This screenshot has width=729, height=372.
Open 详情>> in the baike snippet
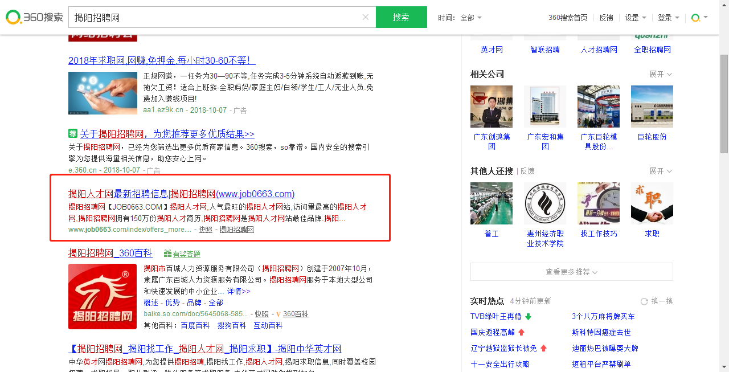pos(239,291)
